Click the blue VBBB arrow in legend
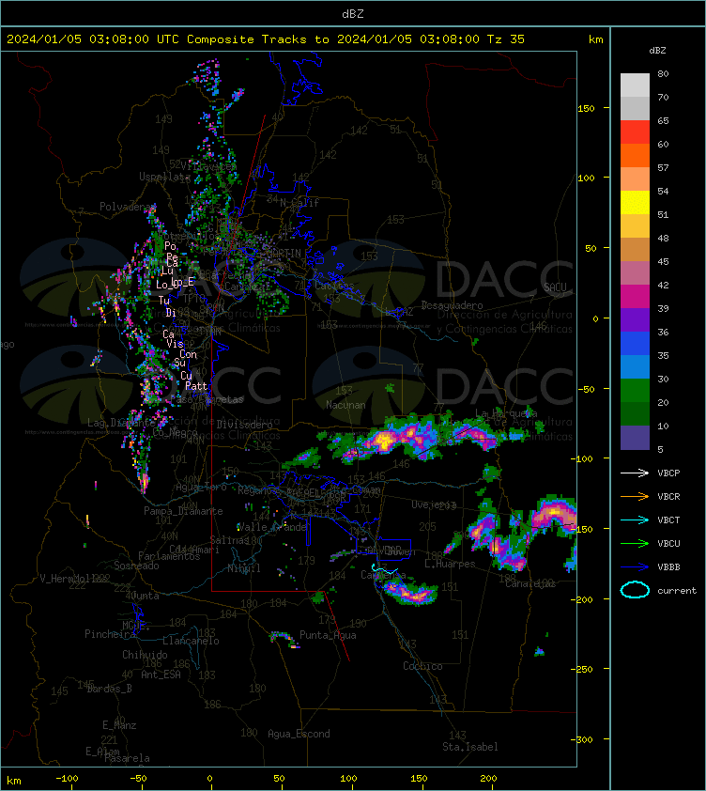This screenshot has height=791, width=706. pyautogui.click(x=635, y=567)
